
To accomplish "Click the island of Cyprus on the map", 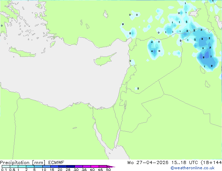I will [103, 59].
